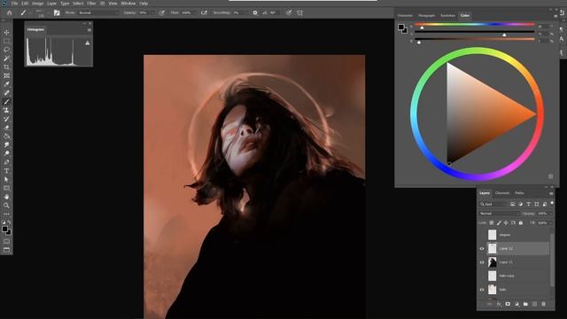Select the Crop tool

[6, 67]
